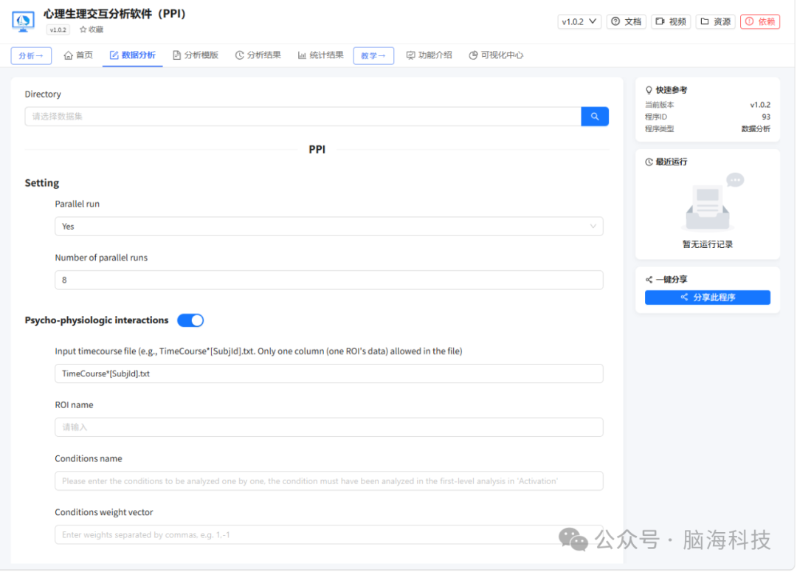Switch to the 分析模版 tab

click(196, 55)
